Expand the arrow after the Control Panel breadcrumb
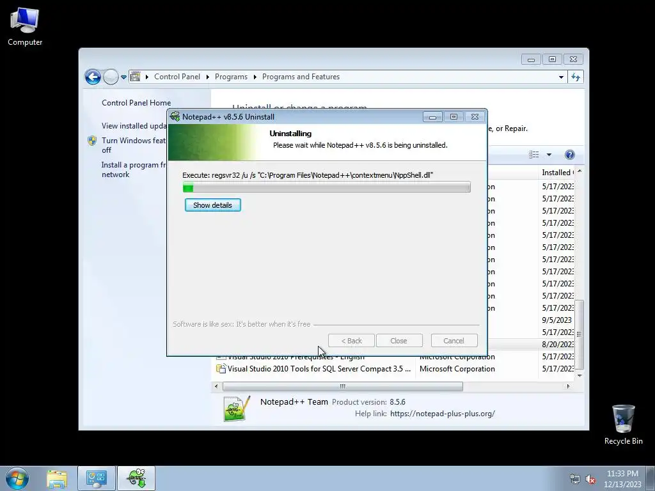 pyautogui.click(x=208, y=77)
